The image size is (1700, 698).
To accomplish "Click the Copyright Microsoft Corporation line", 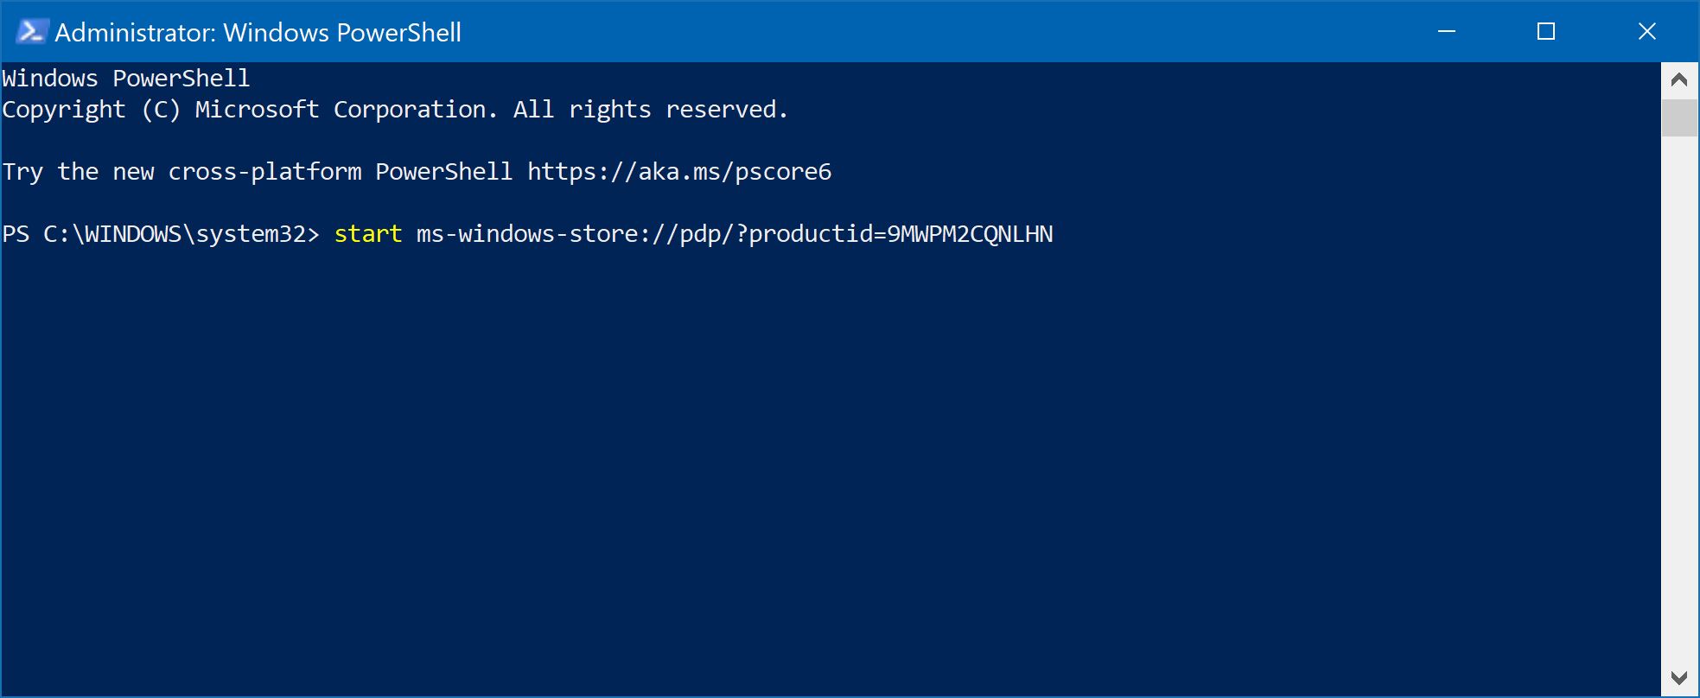I will coord(395,110).
